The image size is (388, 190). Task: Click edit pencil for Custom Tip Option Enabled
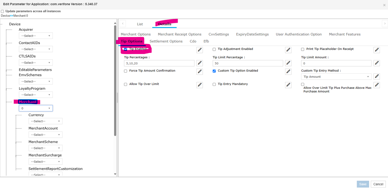tap(288, 71)
